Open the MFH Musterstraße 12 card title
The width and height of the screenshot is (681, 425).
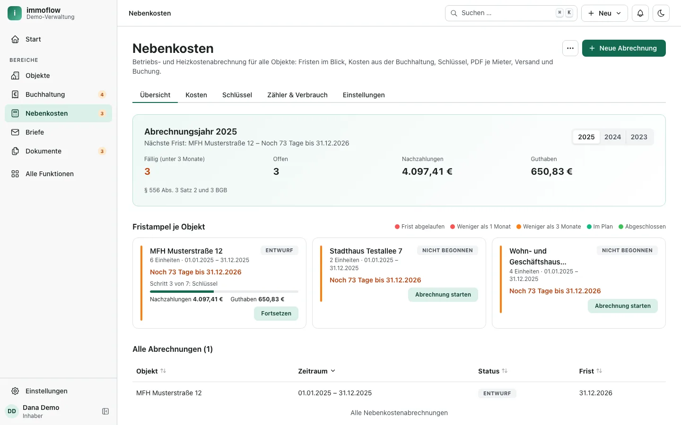186,251
